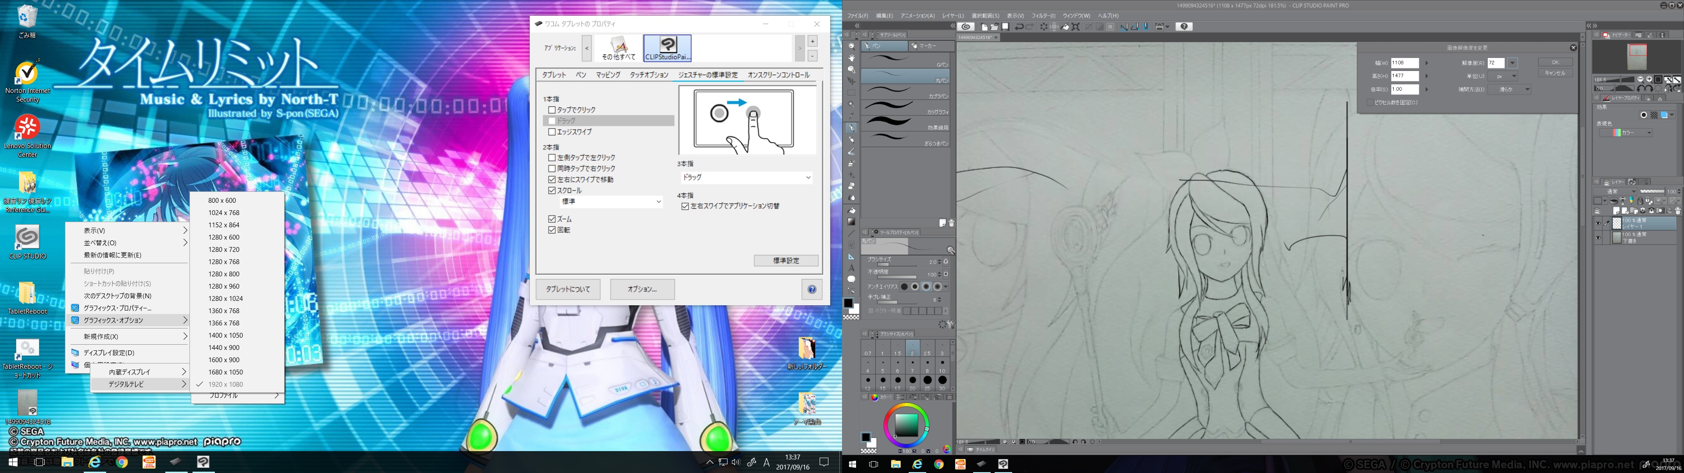Open CLIP STUDIO desktop shortcut
This screenshot has height=473, width=1684.
click(x=28, y=242)
